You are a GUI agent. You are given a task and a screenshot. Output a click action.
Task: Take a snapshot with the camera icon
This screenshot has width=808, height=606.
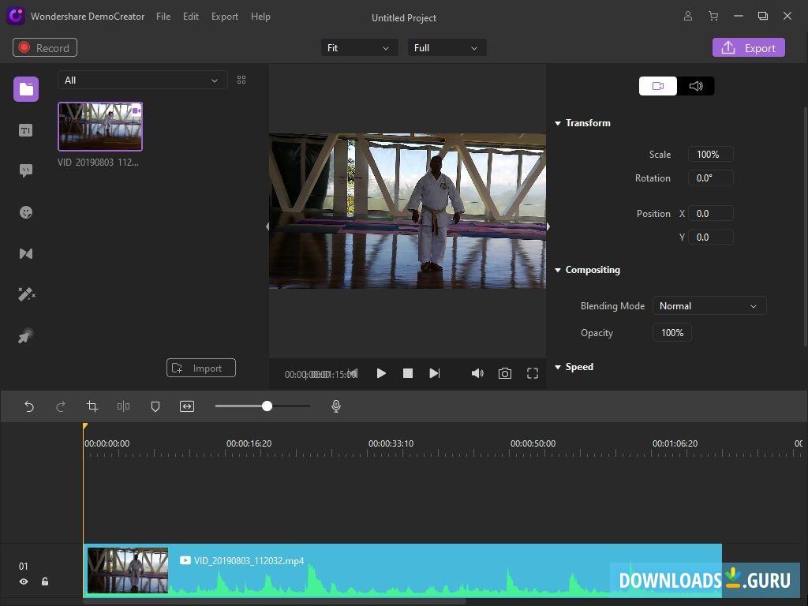[x=505, y=373]
